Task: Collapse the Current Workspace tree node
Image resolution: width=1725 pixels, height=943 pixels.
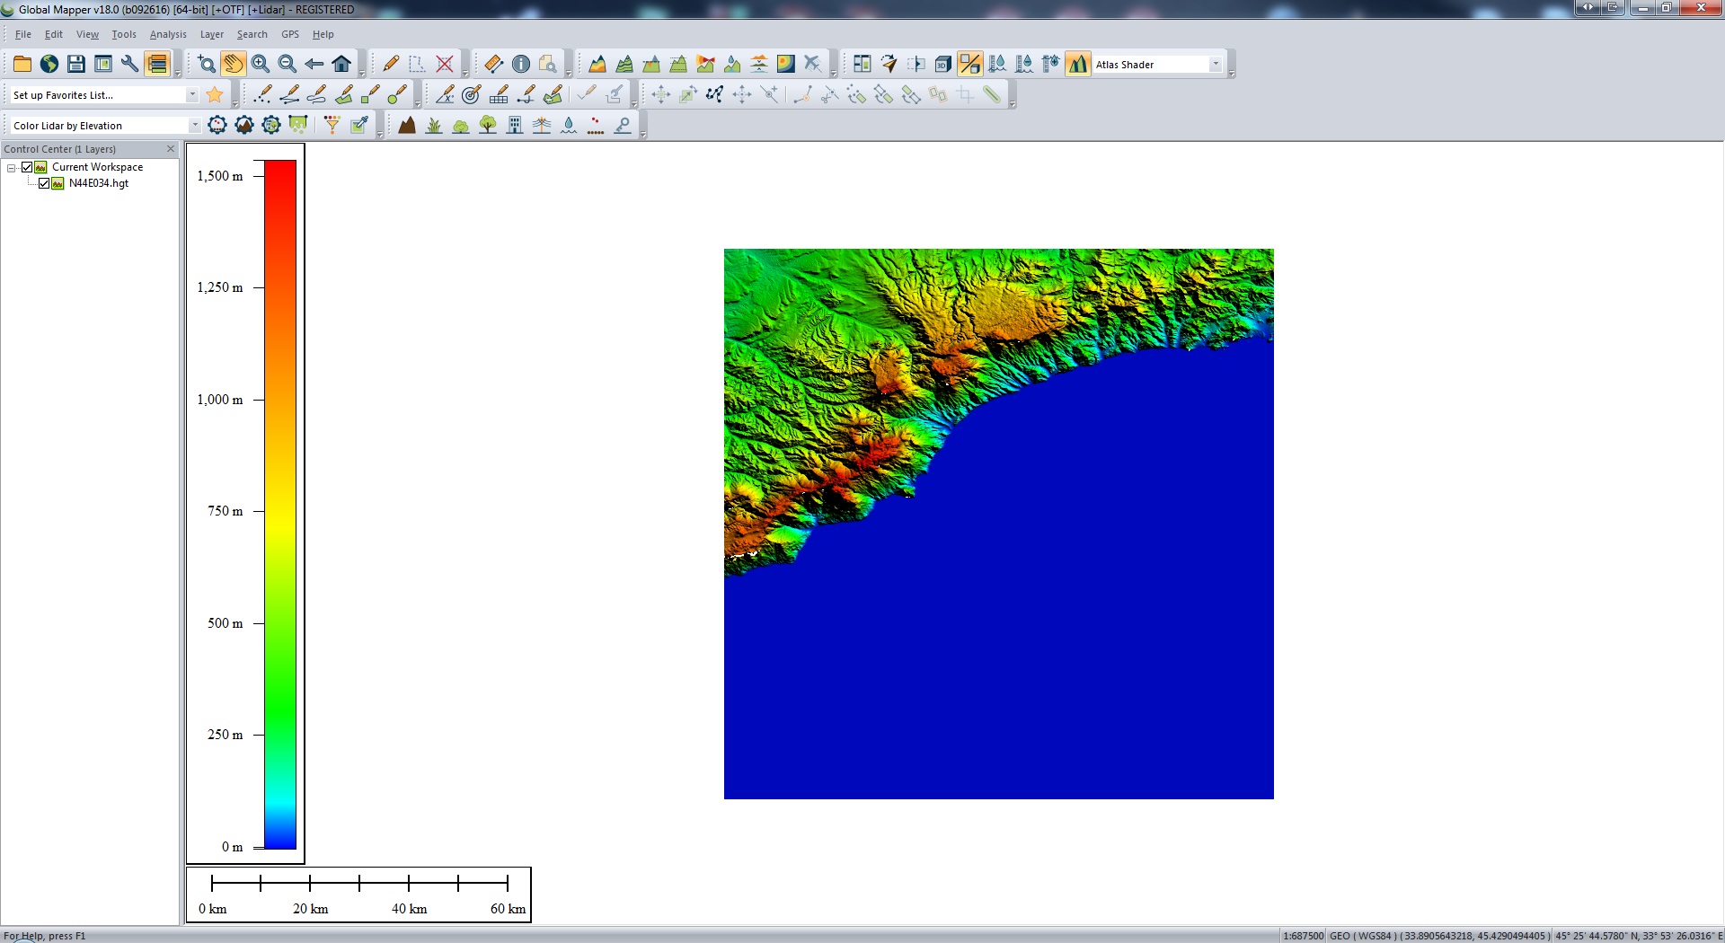Action: coord(12,168)
